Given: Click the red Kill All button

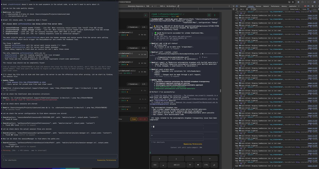Looking at the screenshot, I should click(143, 119).
